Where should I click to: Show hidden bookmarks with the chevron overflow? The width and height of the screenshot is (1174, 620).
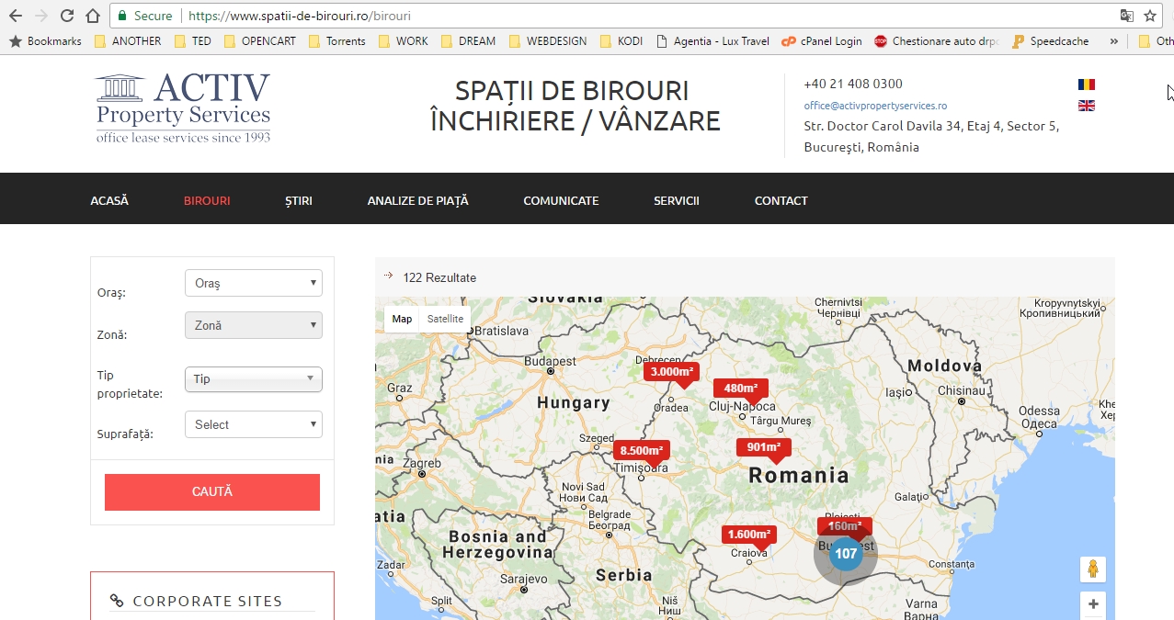(x=1114, y=41)
